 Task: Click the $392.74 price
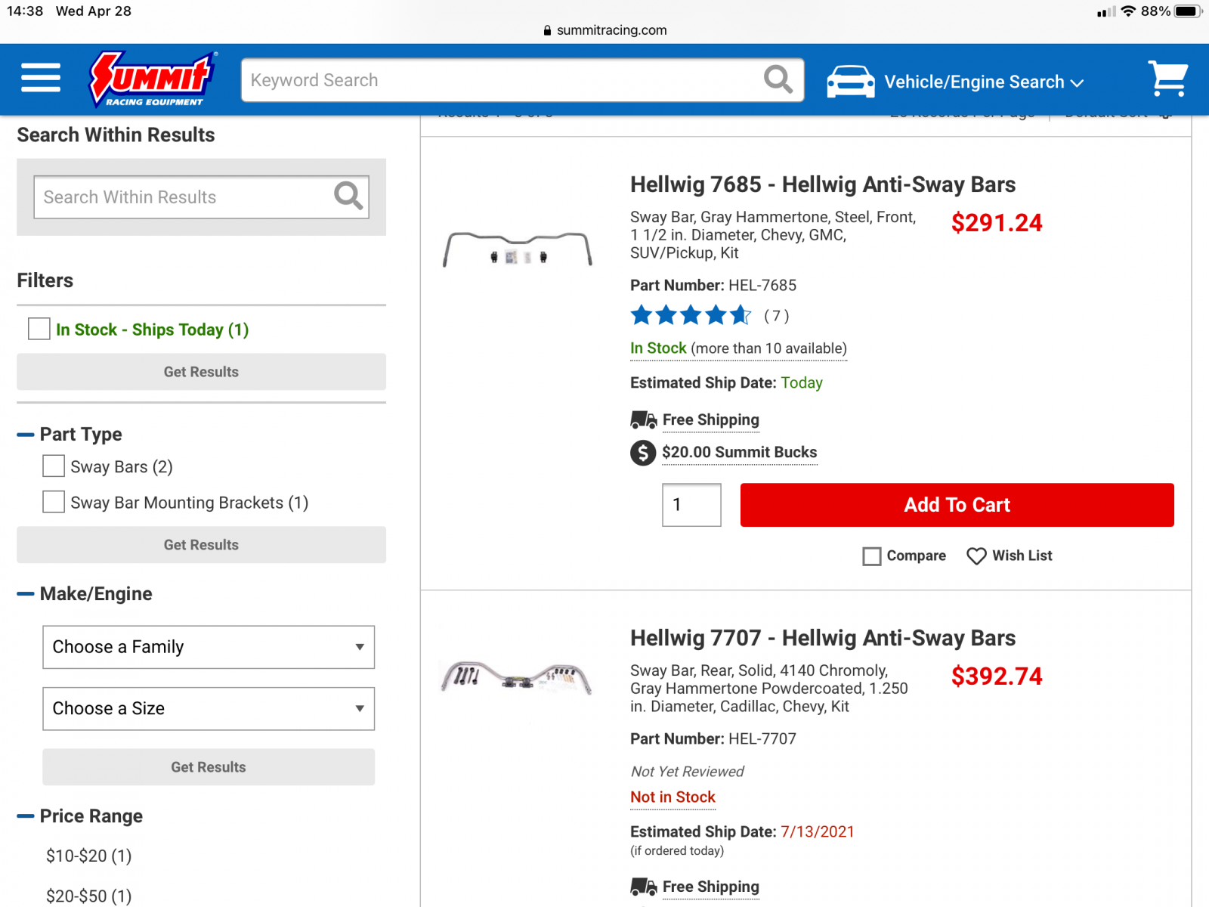997,676
